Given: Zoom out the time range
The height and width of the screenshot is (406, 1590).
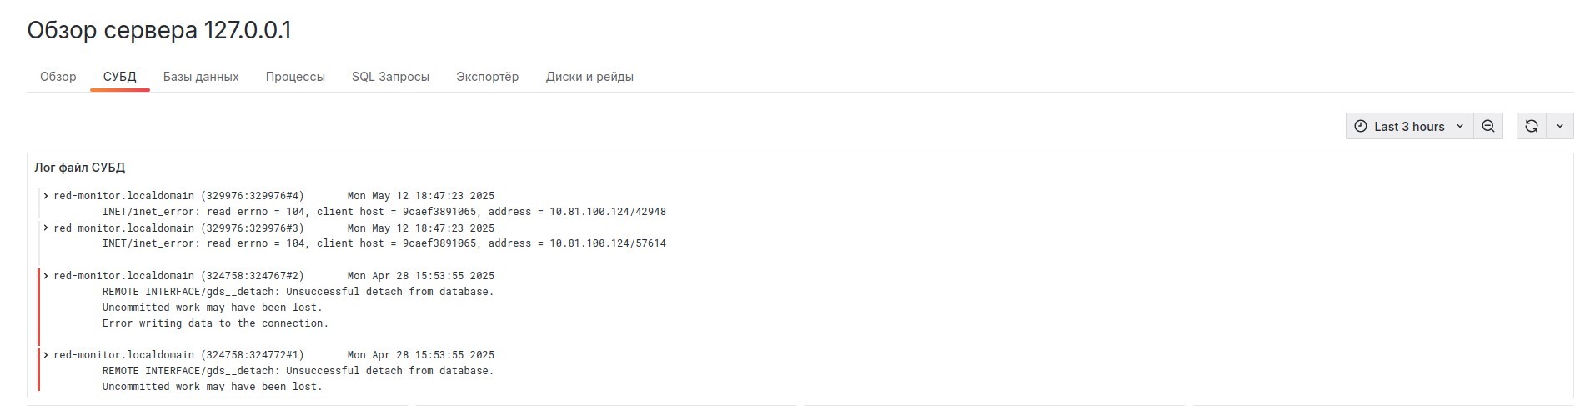Looking at the screenshot, I should point(1487,126).
